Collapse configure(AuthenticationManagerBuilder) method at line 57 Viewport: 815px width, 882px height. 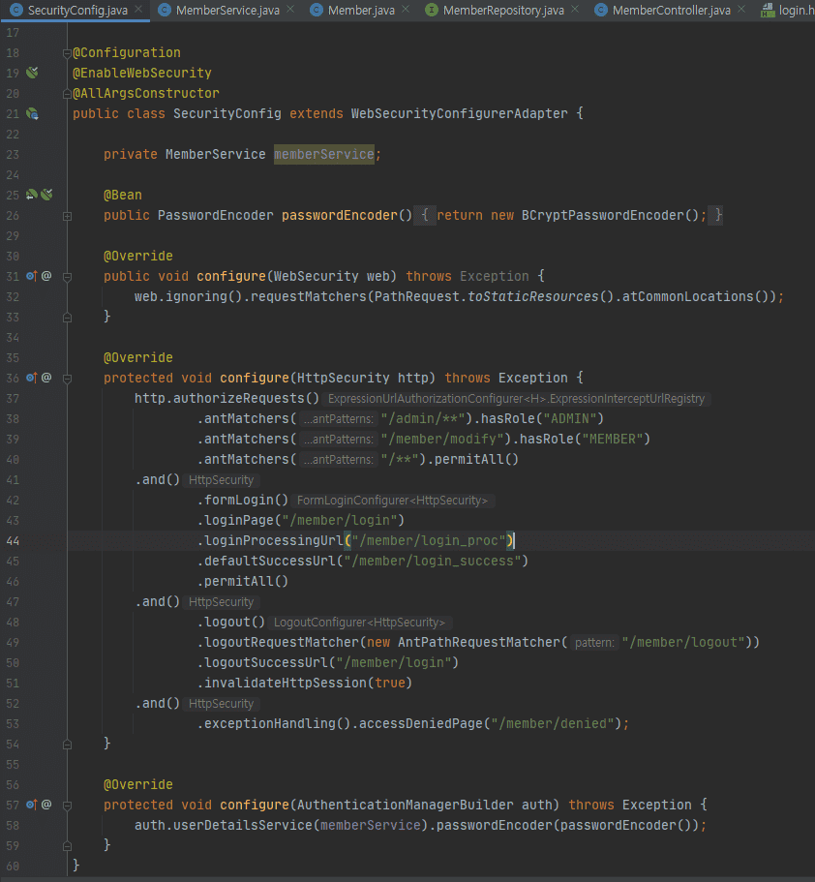point(67,806)
